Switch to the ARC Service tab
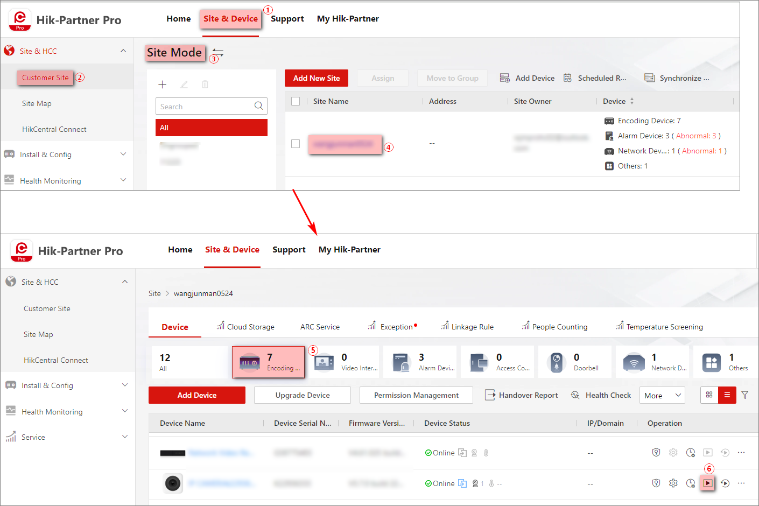 [x=320, y=327]
